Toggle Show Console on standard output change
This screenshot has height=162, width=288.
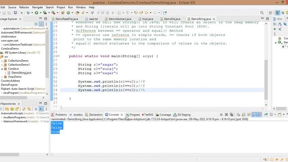254,115
